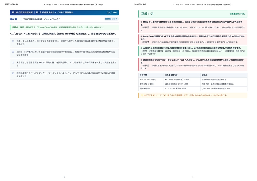Viewport: 257px width, 181px height.
Task: Click the circled ③ marker of the third answer option
Action: pos(13,63)
